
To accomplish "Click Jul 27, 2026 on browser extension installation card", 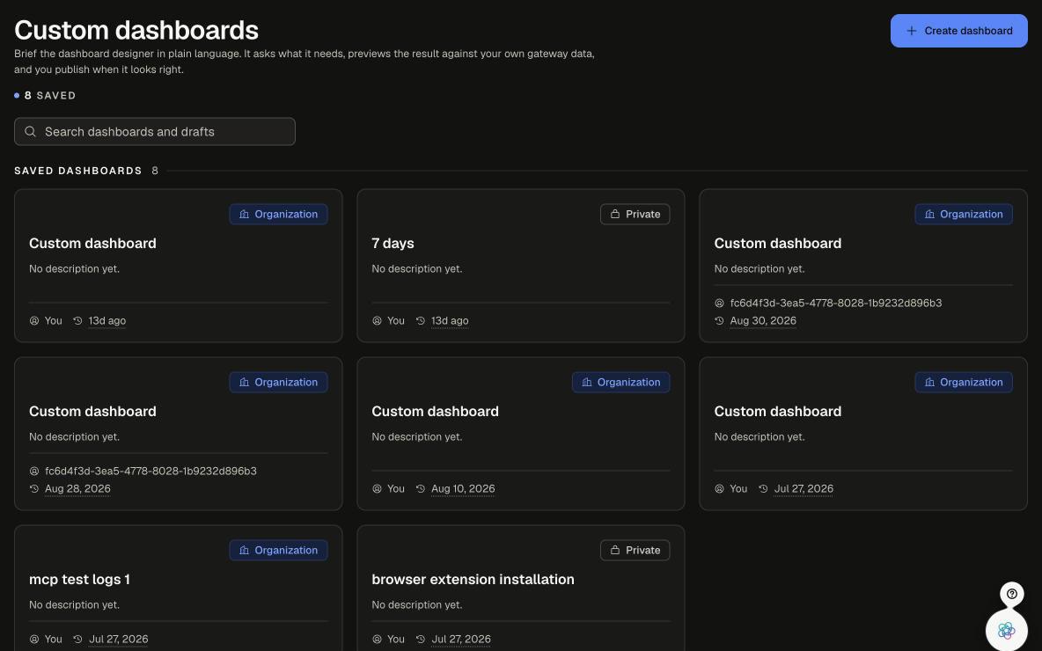I will (x=461, y=639).
